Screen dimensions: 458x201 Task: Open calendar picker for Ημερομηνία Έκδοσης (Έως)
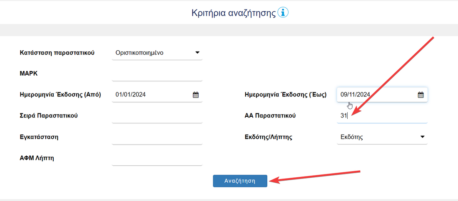pyautogui.click(x=421, y=95)
